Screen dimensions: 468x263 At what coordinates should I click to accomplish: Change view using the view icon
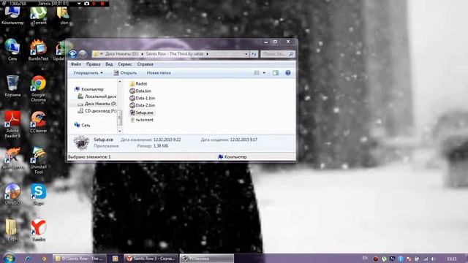pyautogui.click(x=256, y=73)
